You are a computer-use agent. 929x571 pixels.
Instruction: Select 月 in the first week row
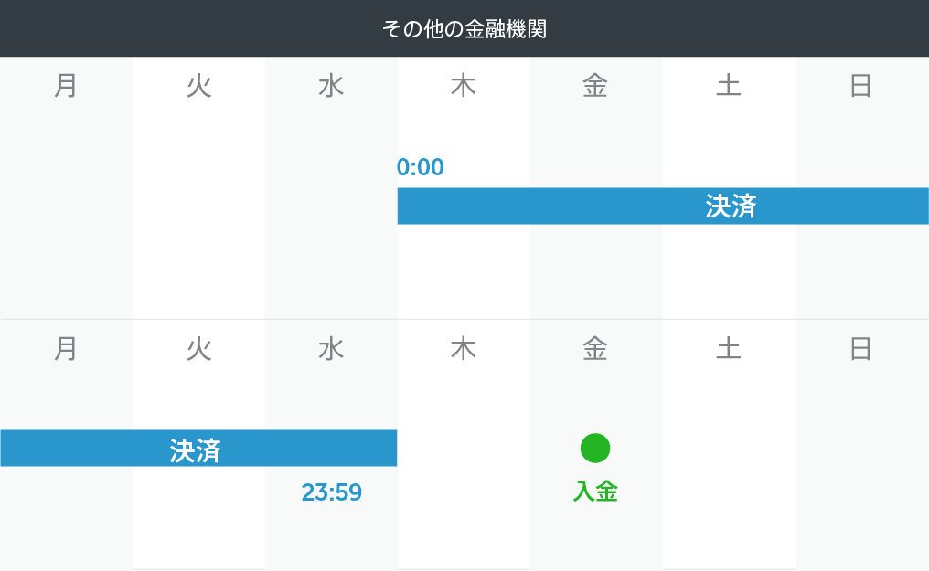point(66,86)
